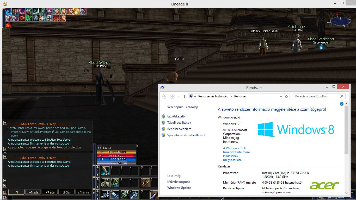The width and height of the screenshot is (356, 200).
Task: Switch to the #Party chat tab
Action: coord(50,192)
